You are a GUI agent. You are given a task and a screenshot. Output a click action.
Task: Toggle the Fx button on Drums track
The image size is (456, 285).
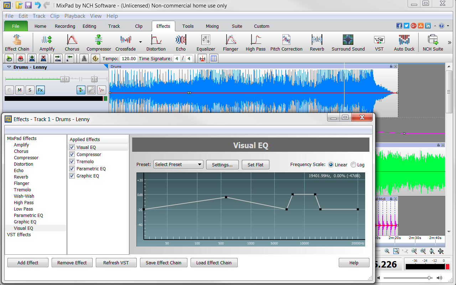[x=40, y=90]
